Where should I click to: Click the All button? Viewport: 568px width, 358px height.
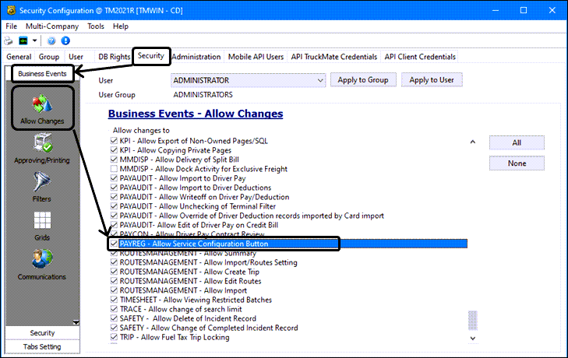pyautogui.click(x=517, y=142)
